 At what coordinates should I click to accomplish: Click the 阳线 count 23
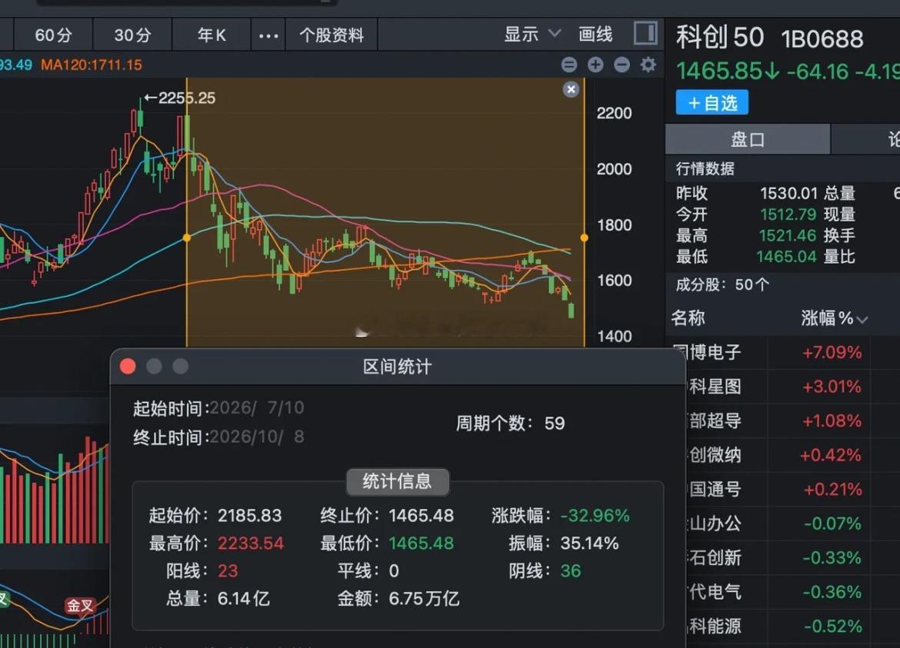coord(227,570)
